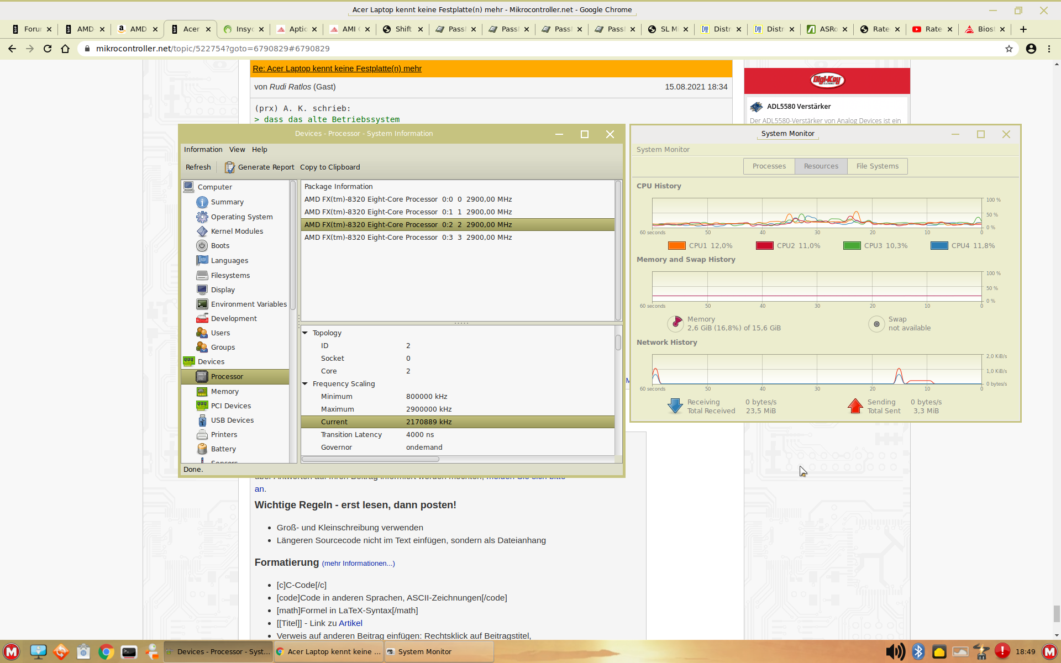Select the Users entry in sidebar

(x=220, y=333)
